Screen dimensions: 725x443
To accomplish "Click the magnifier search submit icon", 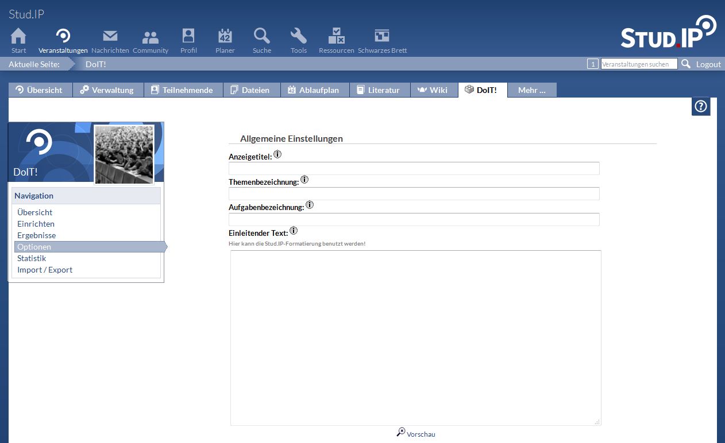I will 686,64.
